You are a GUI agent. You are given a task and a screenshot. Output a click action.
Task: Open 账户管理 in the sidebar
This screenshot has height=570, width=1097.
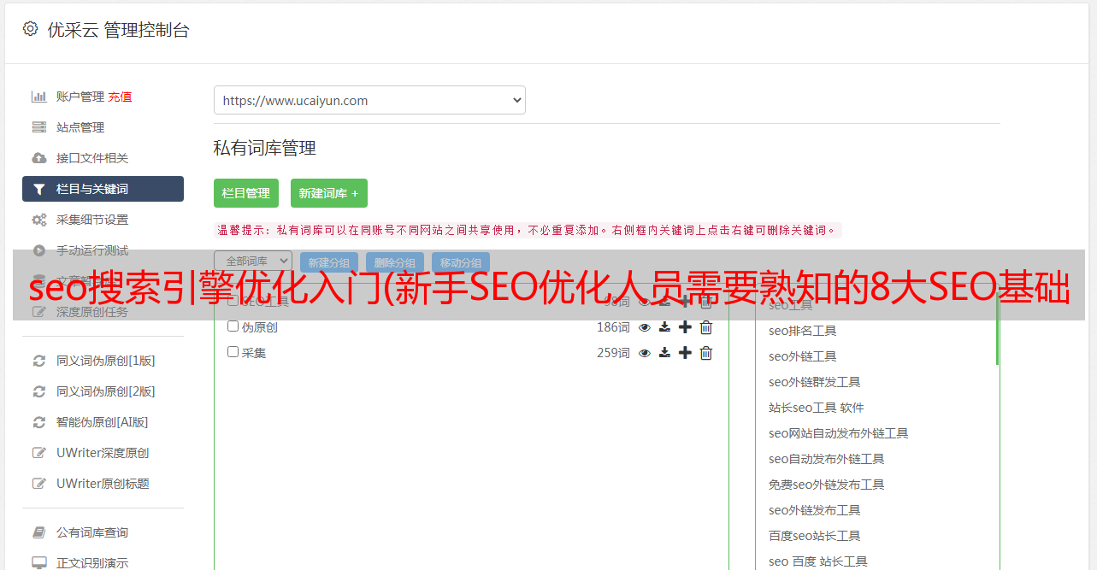pos(80,97)
